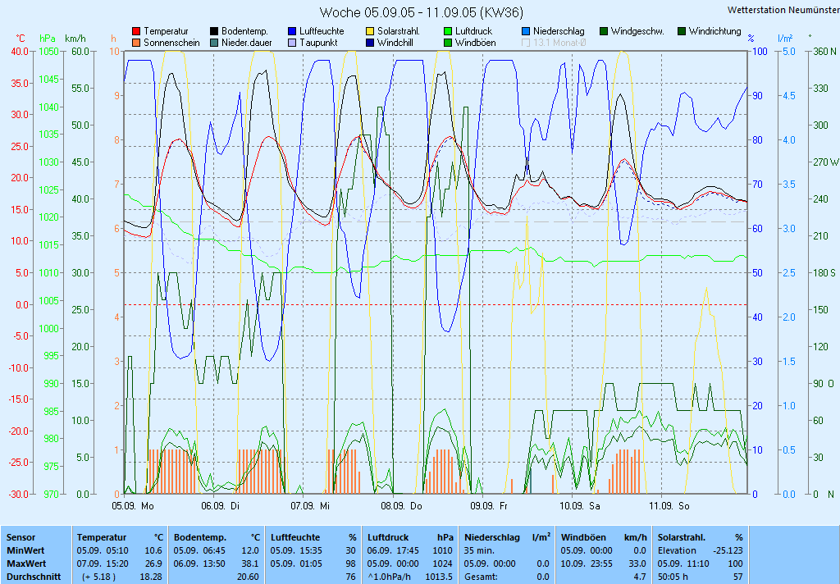Select the Nieder.dauer legend color box
Image resolution: width=840 pixels, height=584 pixels.
[x=214, y=43]
